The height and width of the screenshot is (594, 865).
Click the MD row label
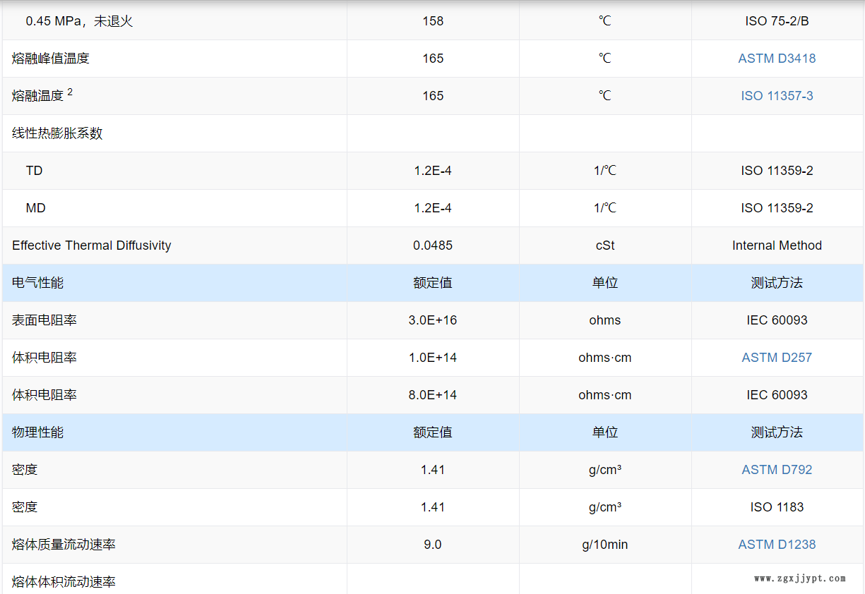click(x=35, y=208)
